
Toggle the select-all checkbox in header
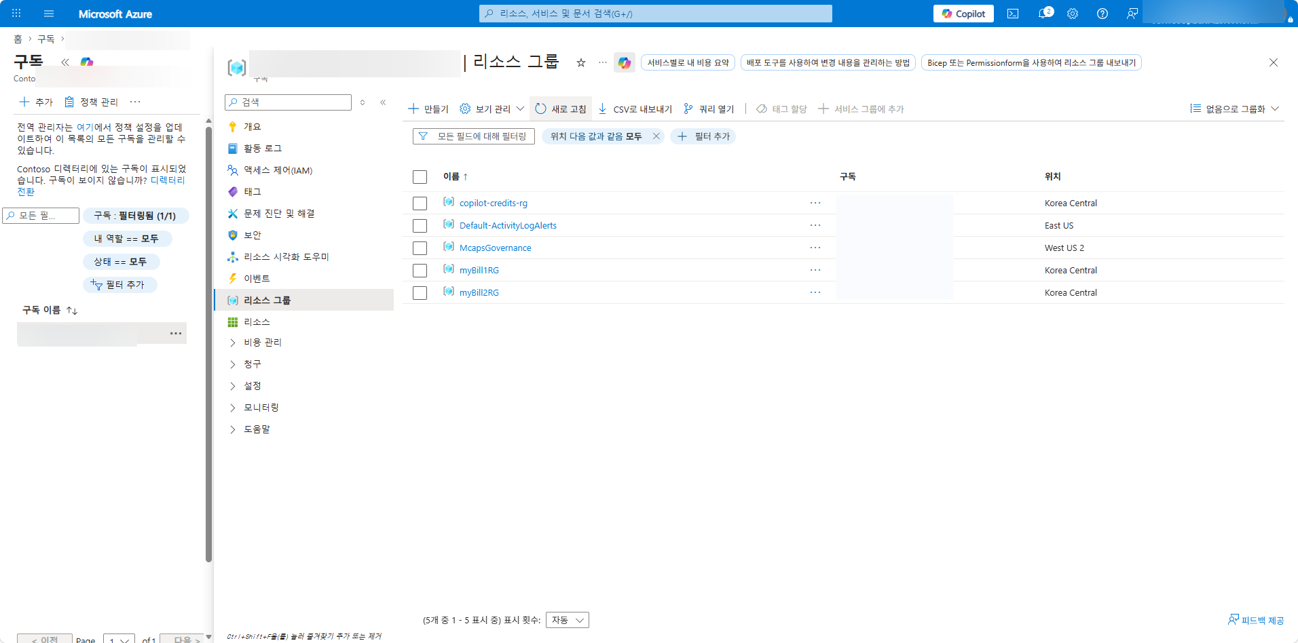point(420,177)
